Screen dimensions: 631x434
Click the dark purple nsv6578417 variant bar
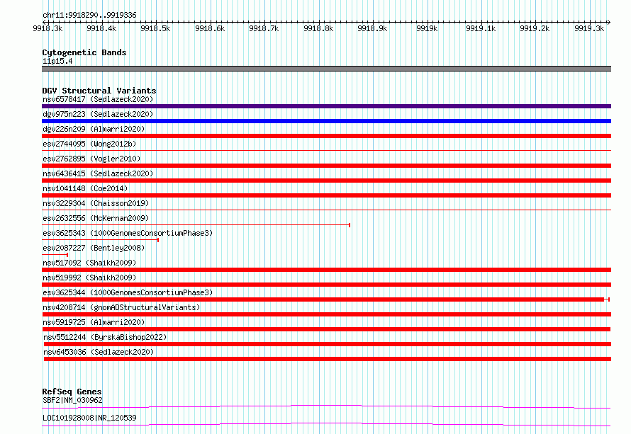coord(326,106)
